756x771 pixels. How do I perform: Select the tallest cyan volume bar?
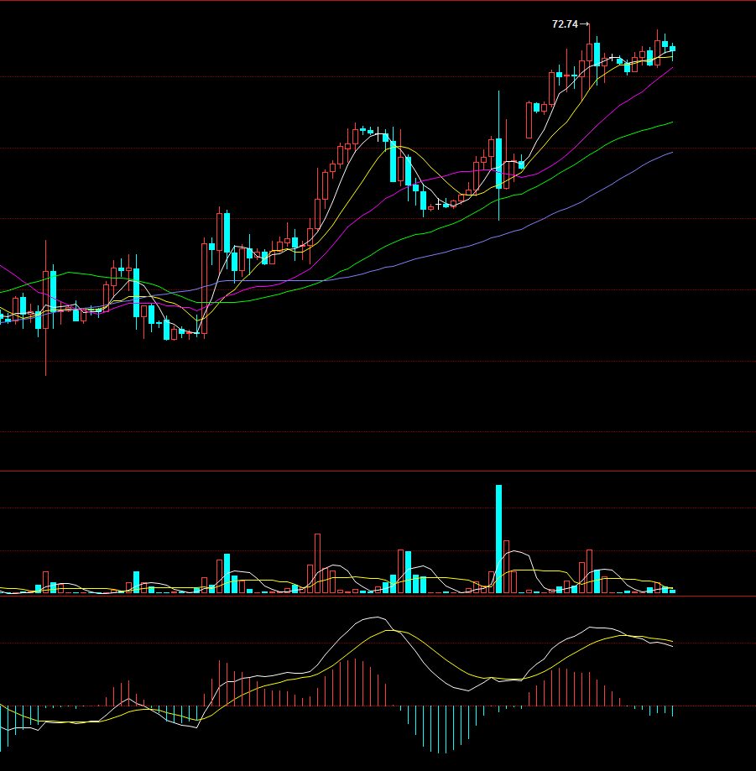(x=498, y=539)
